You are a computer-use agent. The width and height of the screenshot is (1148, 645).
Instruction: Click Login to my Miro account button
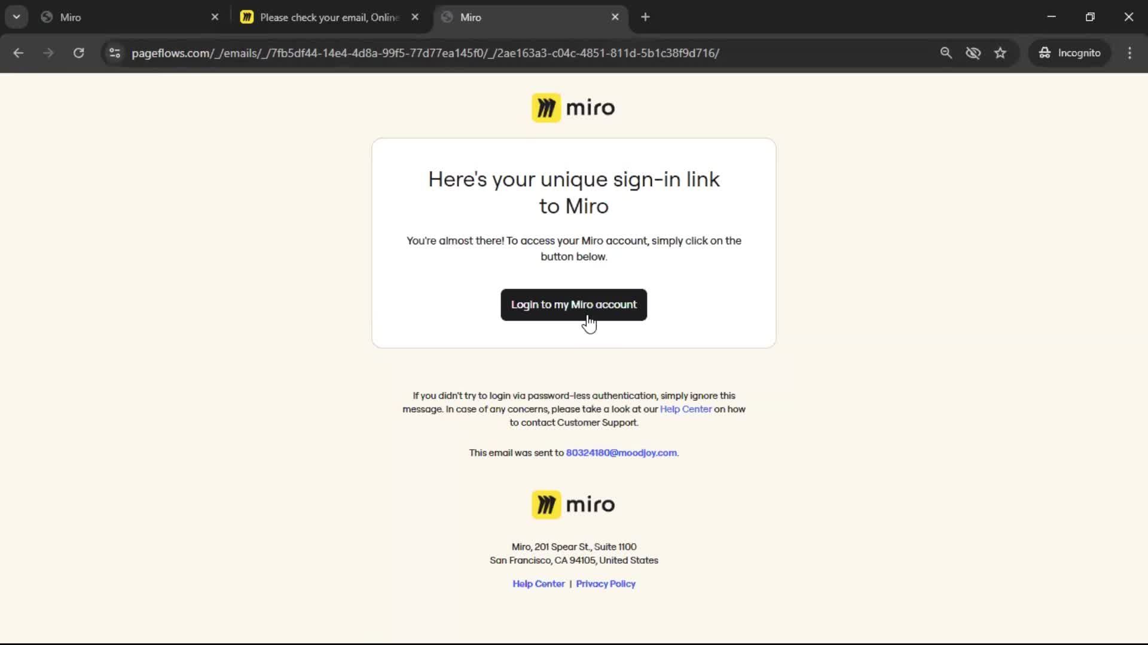[573, 305]
